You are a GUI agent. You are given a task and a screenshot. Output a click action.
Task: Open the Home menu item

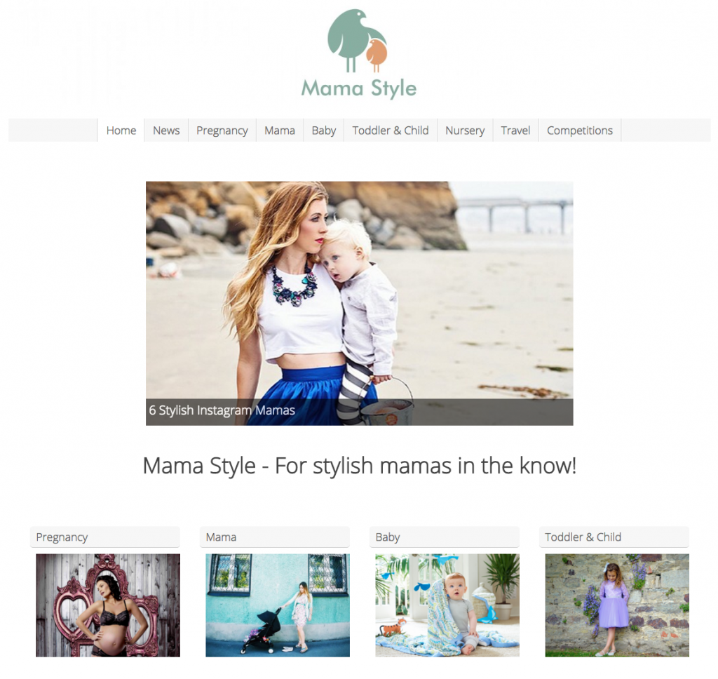[x=121, y=130]
